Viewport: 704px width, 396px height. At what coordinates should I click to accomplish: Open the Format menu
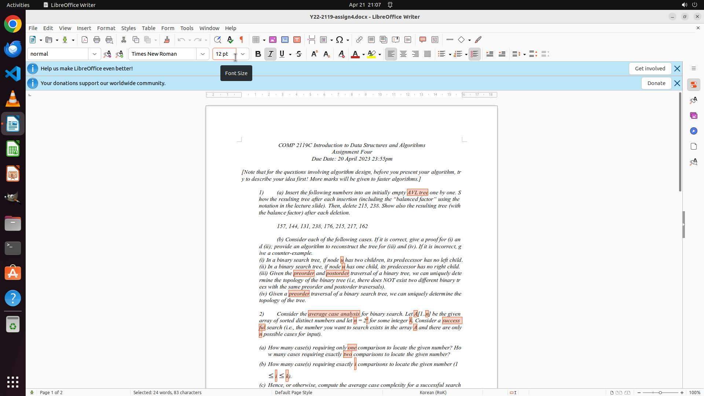pyautogui.click(x=106, y=28)
